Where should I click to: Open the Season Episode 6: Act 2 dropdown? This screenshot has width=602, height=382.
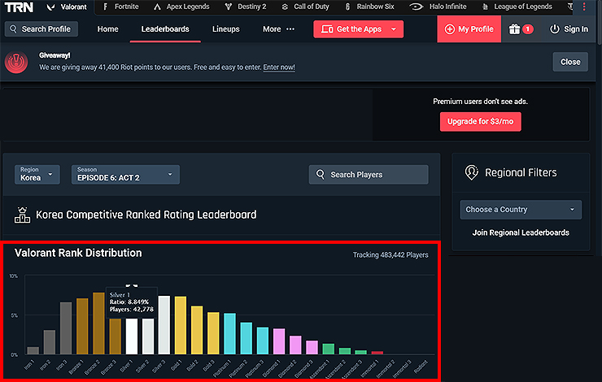click(125, 175)
